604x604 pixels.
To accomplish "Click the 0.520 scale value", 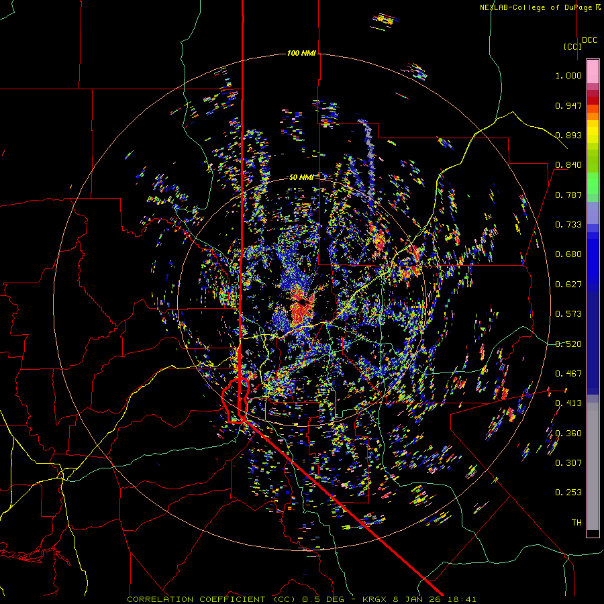I will [568, 344].
